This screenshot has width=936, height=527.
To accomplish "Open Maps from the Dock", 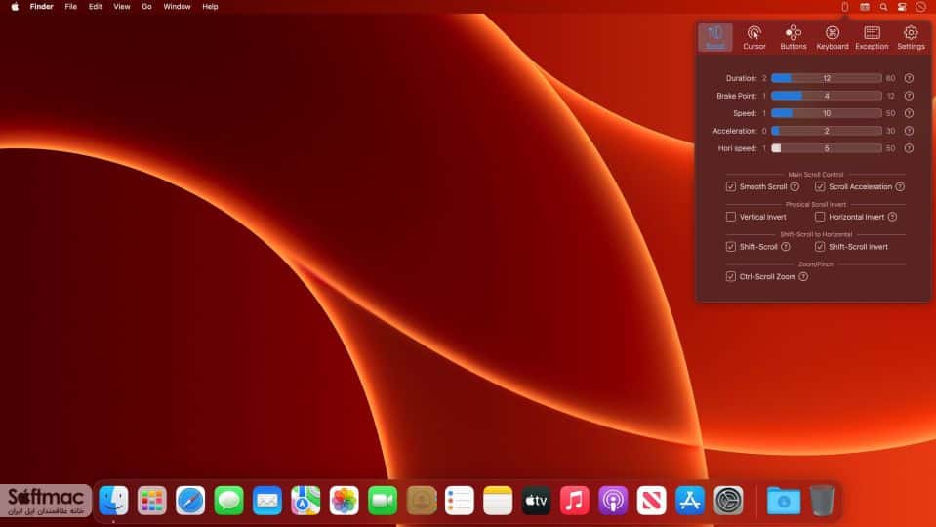I will 305,500.
